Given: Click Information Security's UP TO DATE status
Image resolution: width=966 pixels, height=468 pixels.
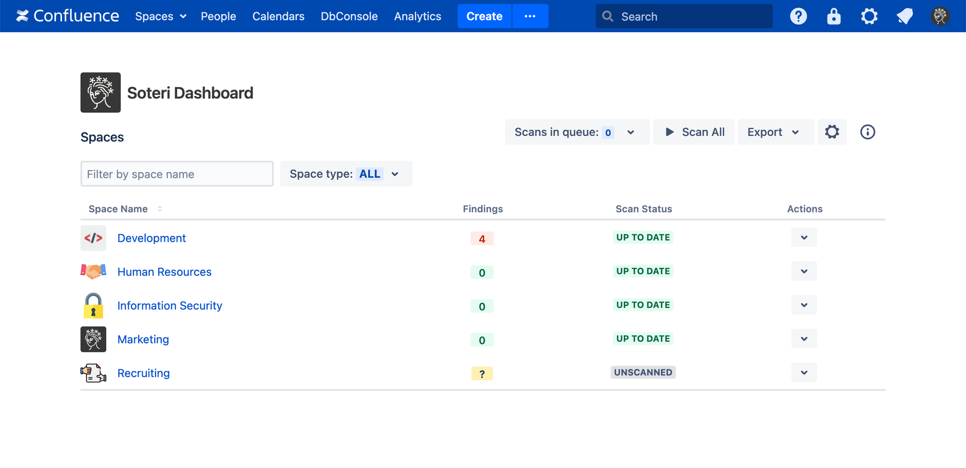Looking at the screenshot, I should pyautogui.click(x=643, y=305).
